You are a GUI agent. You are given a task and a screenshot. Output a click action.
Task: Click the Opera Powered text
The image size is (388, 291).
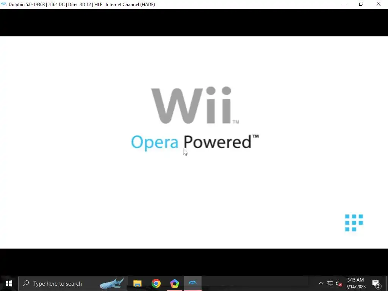[x=195, y=142]
